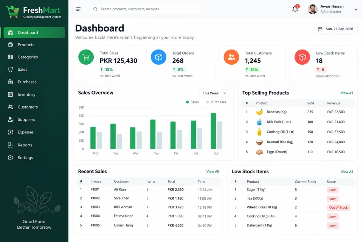Viewport: 363px width, 242px height.
Task: Click the Thursday green sales bar
Action: (153, 134)
